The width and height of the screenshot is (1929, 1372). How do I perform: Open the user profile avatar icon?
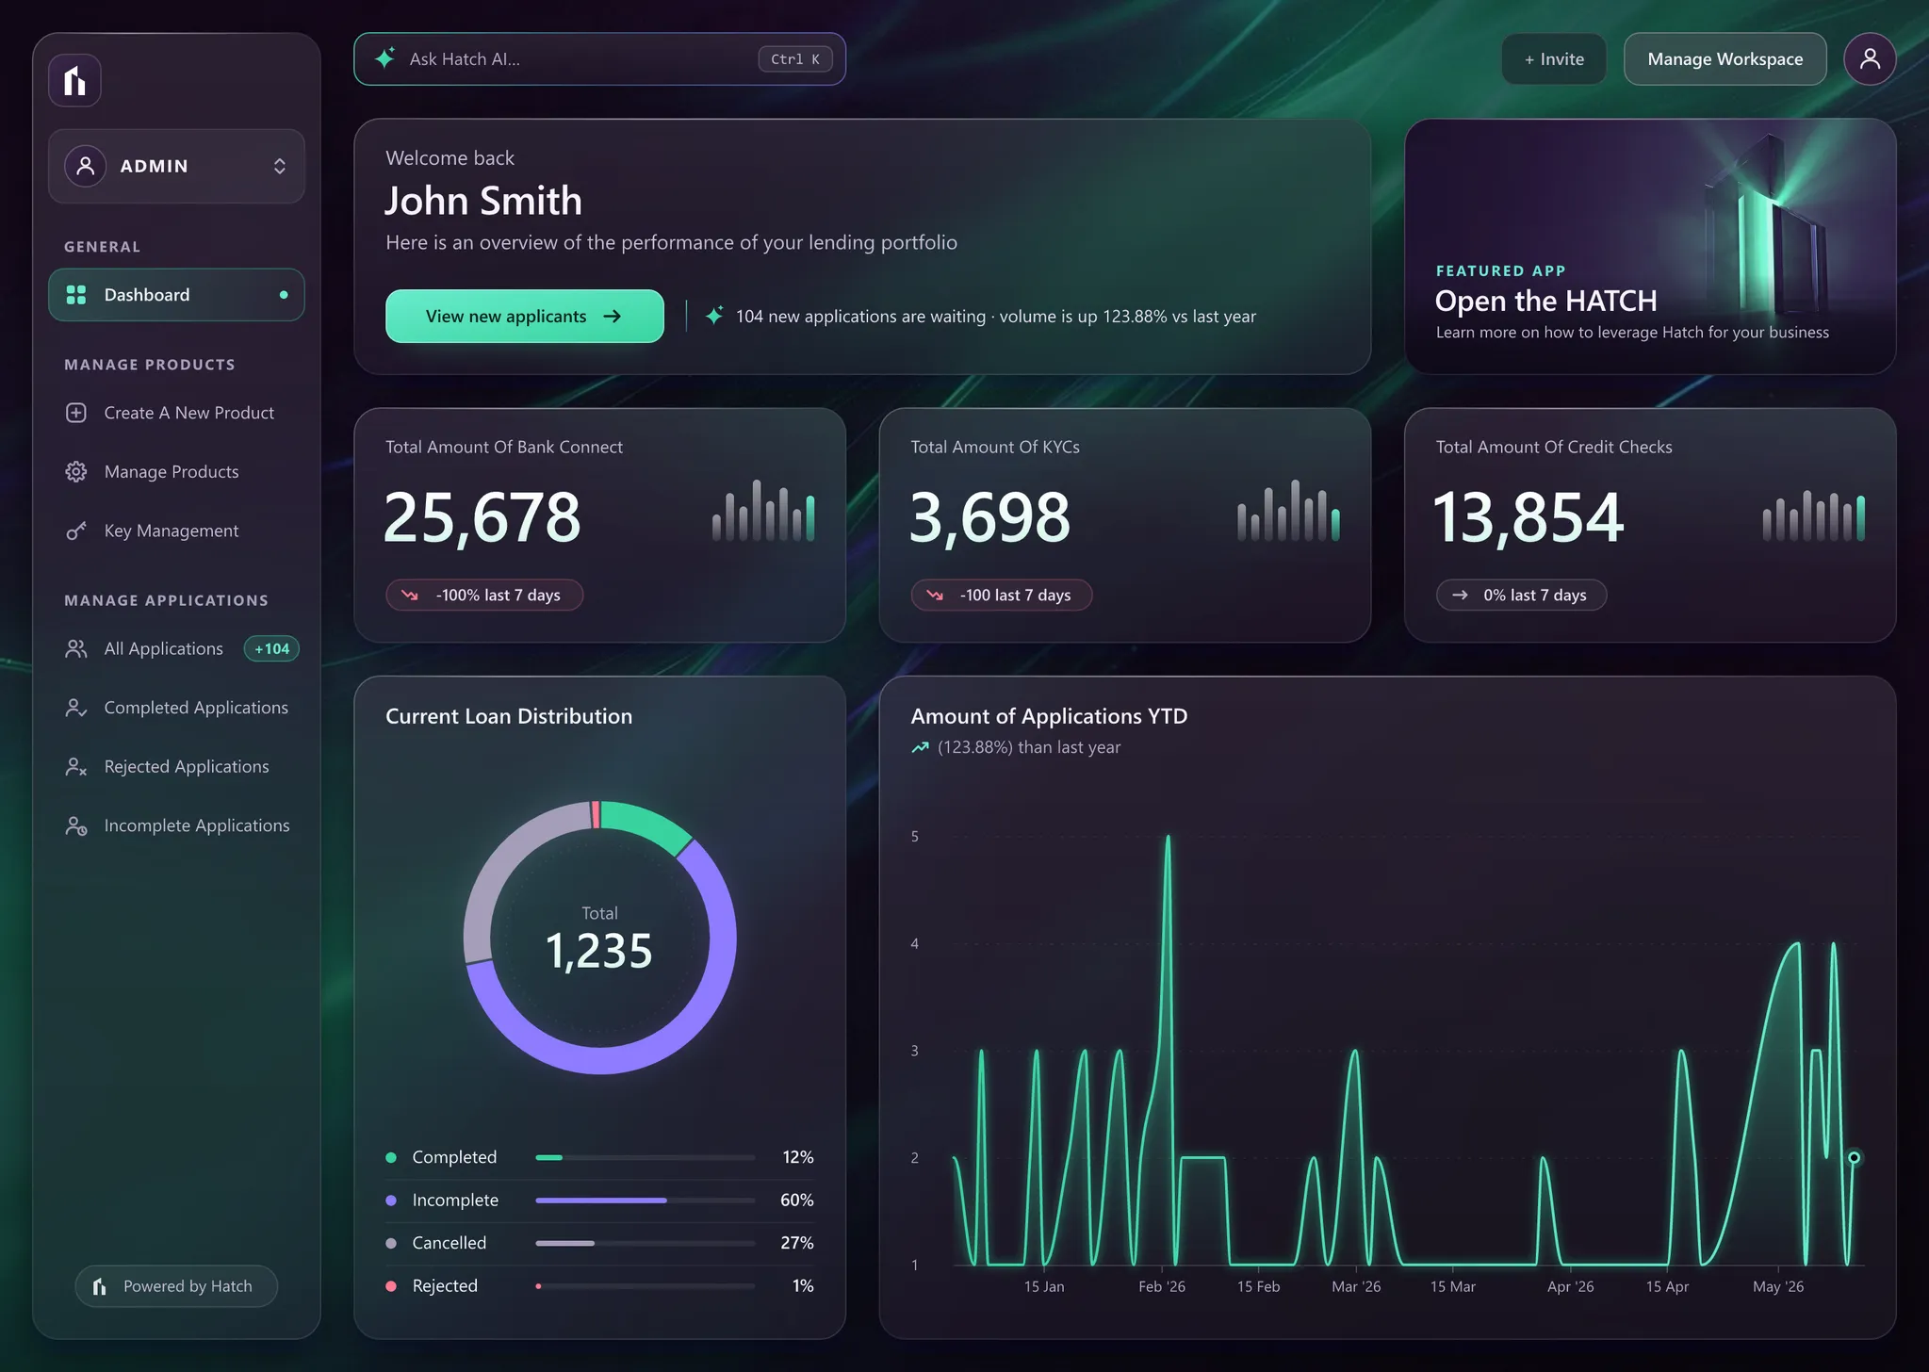point(1870,59)
